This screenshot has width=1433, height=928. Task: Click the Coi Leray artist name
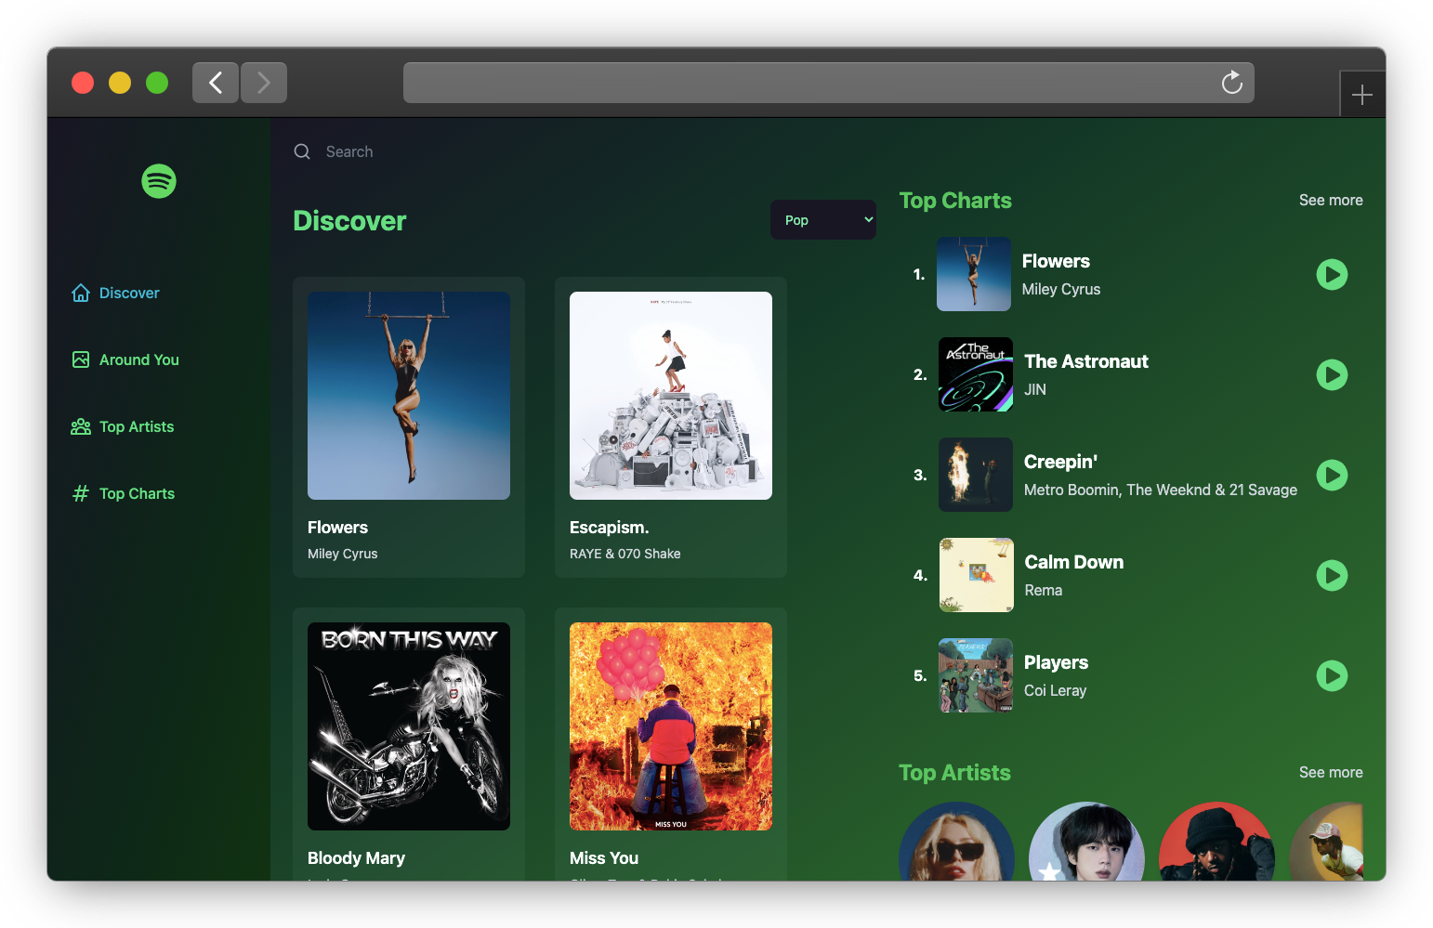click(1056, 690)
